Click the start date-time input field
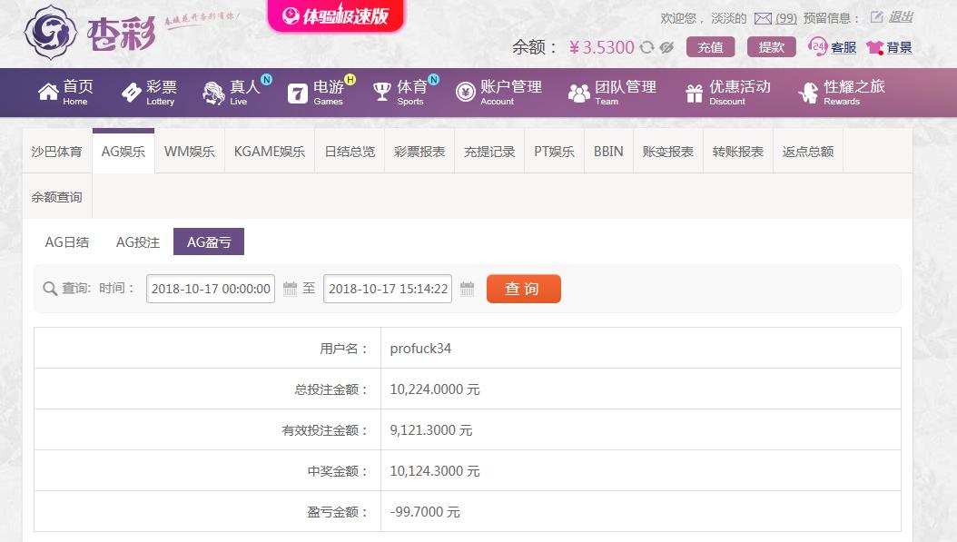The width and height of the screenshot is (957, 542). click(x=211, y=289)
